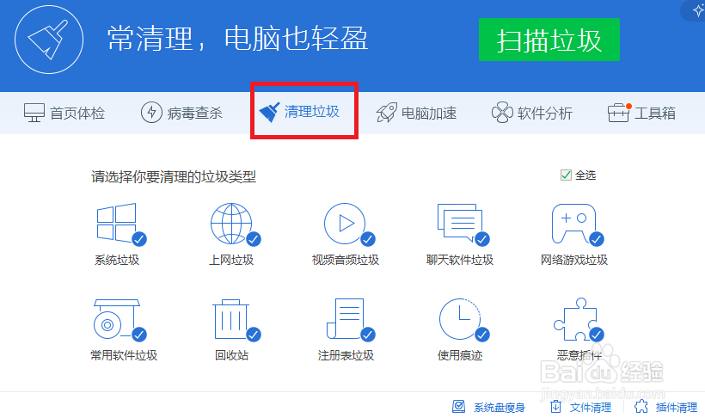
Task: Go to the 电脑加速 tab
Action: (416, 113)
